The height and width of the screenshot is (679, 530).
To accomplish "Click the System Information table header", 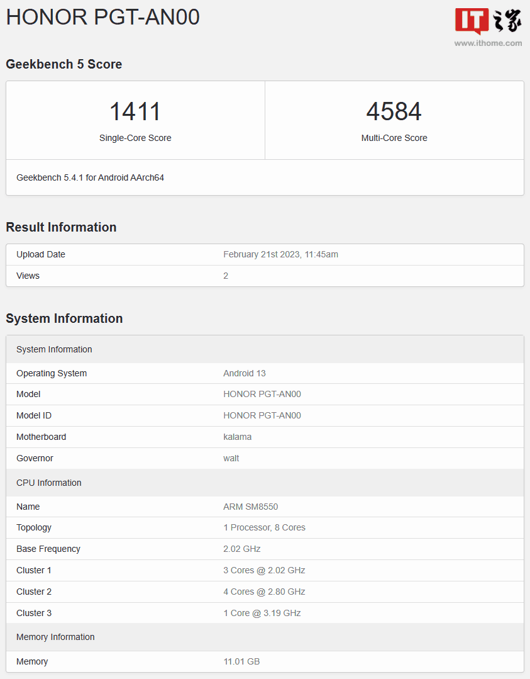I will click(54, 349).
